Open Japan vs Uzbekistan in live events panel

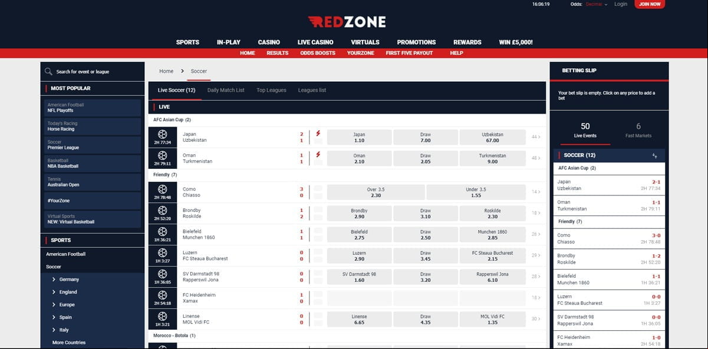610,185
